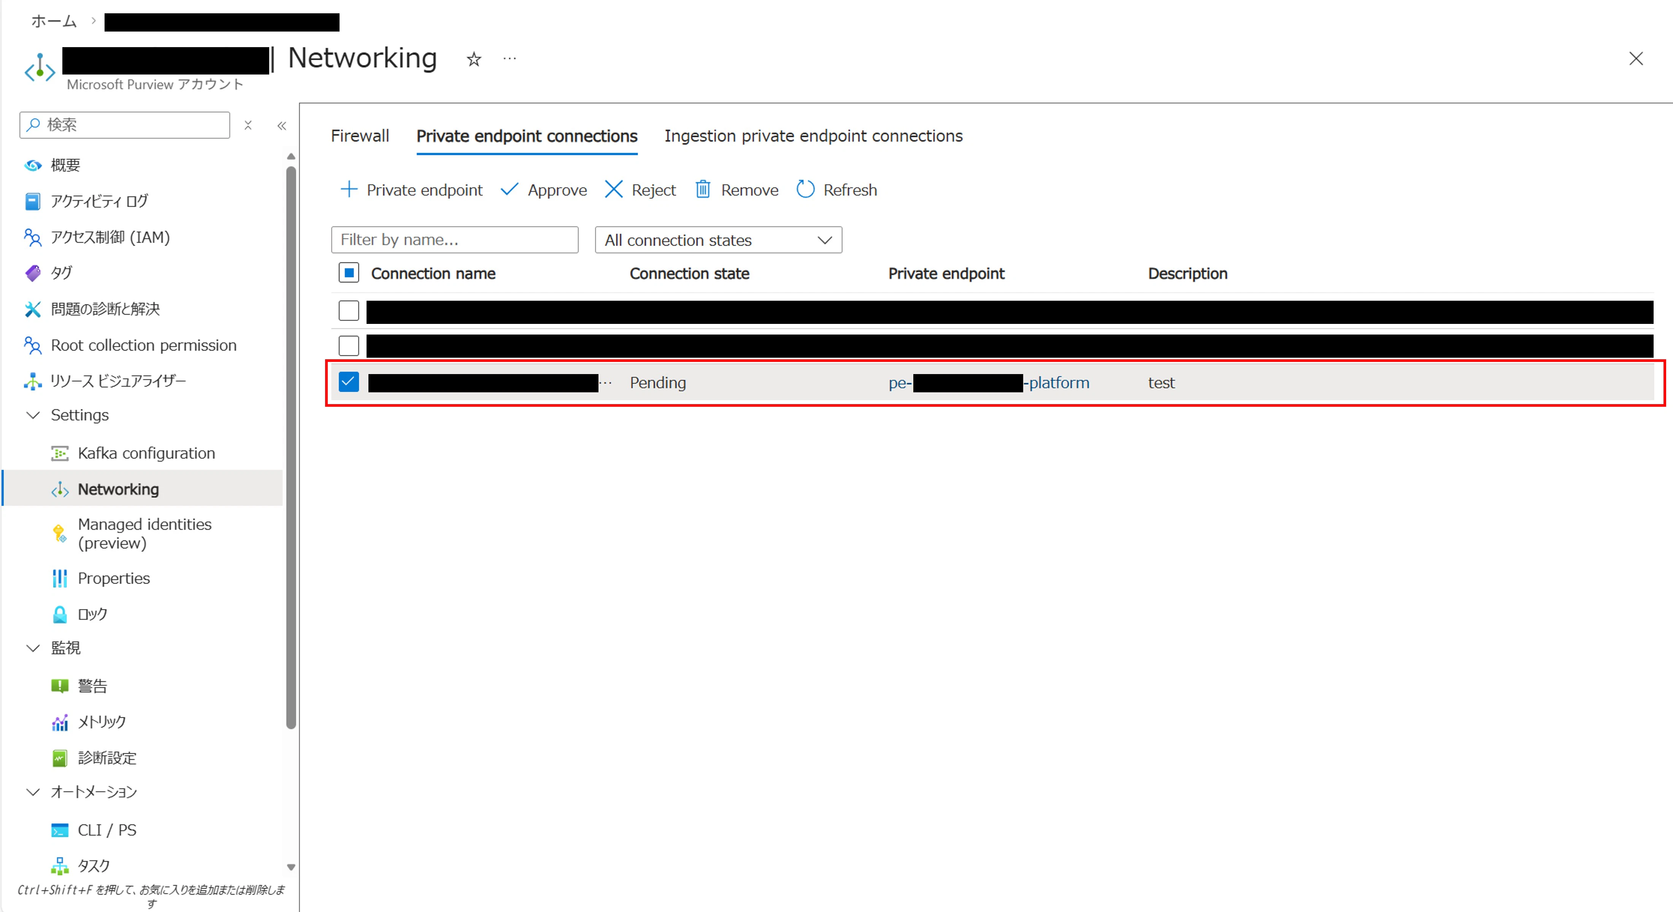Open Kafka configuration from sidebar
Image resolution: width=1673 pixels, height=912 pixels.
(146, 453)
